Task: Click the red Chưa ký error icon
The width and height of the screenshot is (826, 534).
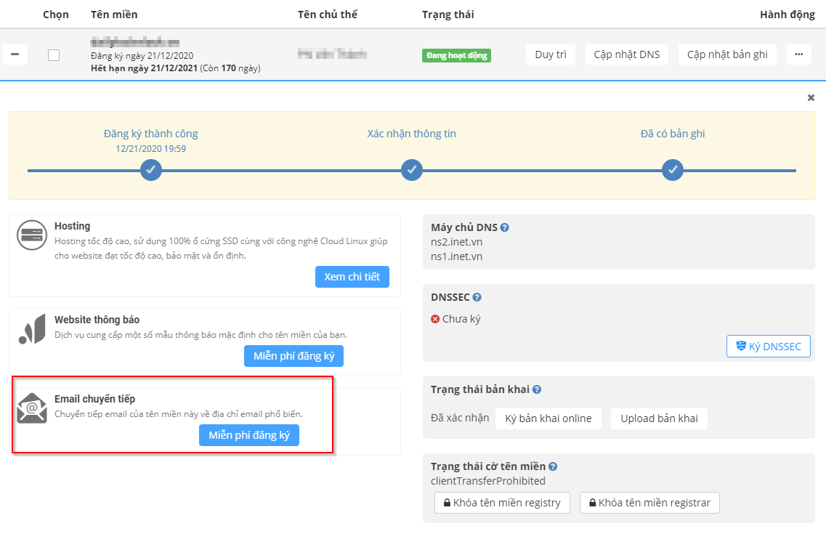Action: (x=437, y=318)
